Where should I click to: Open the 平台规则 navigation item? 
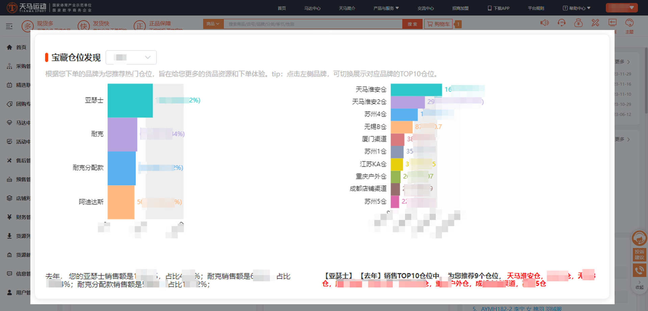click(536, 8)
